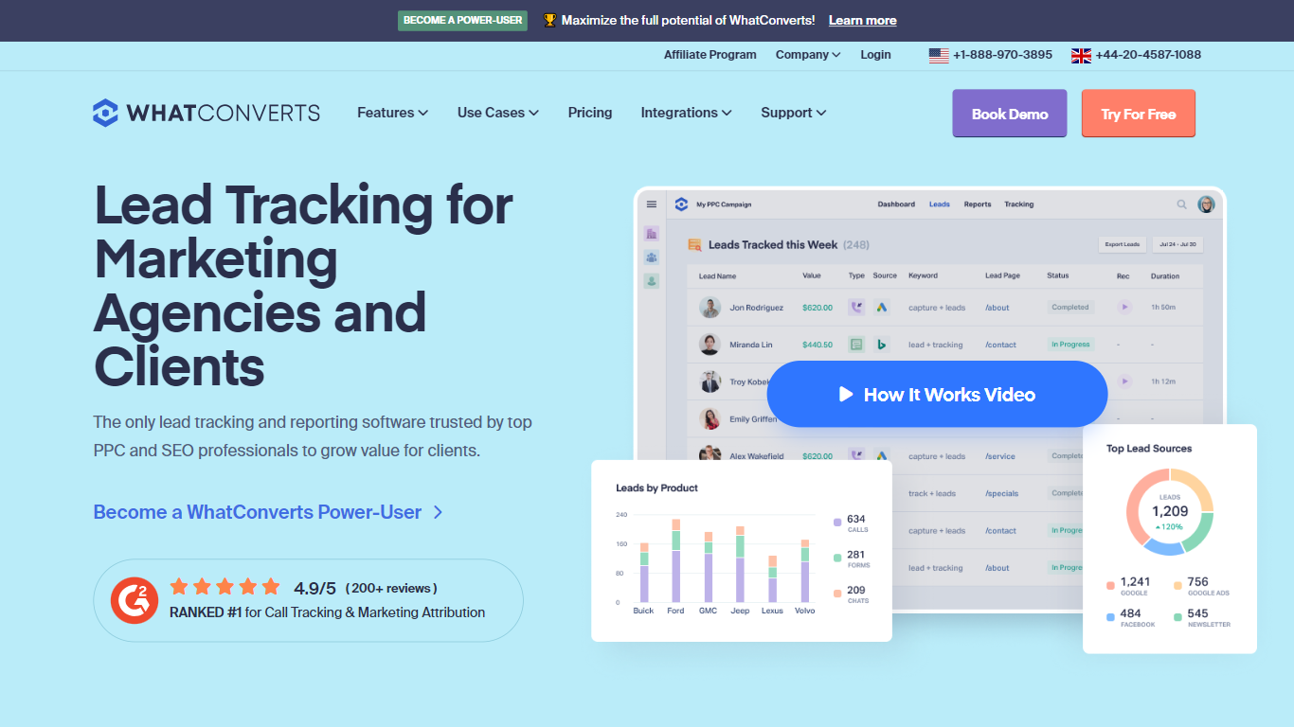Open the Become a WhatConverts Power-User link
Image resolution: width=1294 pixels, height=727 pixels.
pos(268,512)
